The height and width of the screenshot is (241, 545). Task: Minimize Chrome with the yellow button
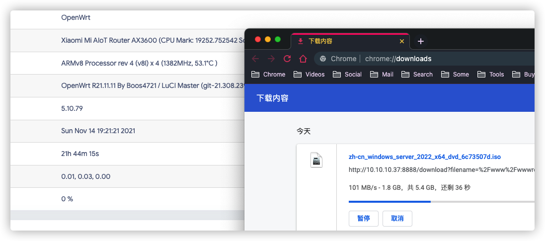click(268, 39)
